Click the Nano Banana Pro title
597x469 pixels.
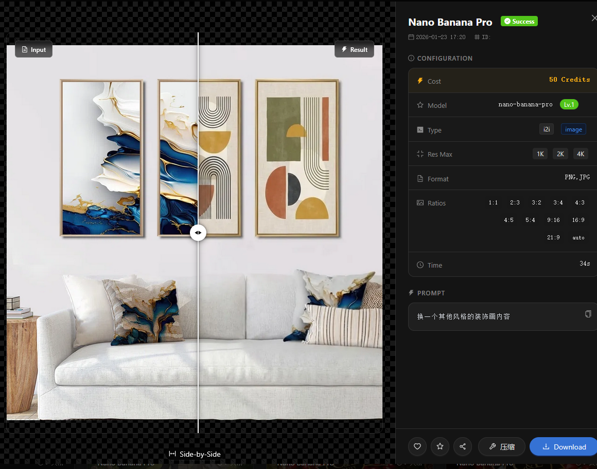click(450, 22)
